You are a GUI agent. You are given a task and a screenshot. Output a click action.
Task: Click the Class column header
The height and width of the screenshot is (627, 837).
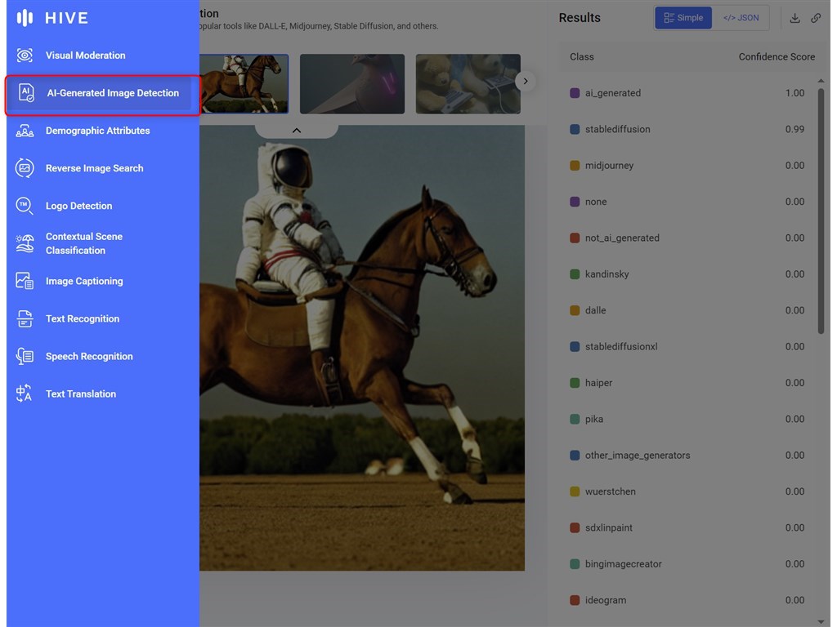coord(582,57)
